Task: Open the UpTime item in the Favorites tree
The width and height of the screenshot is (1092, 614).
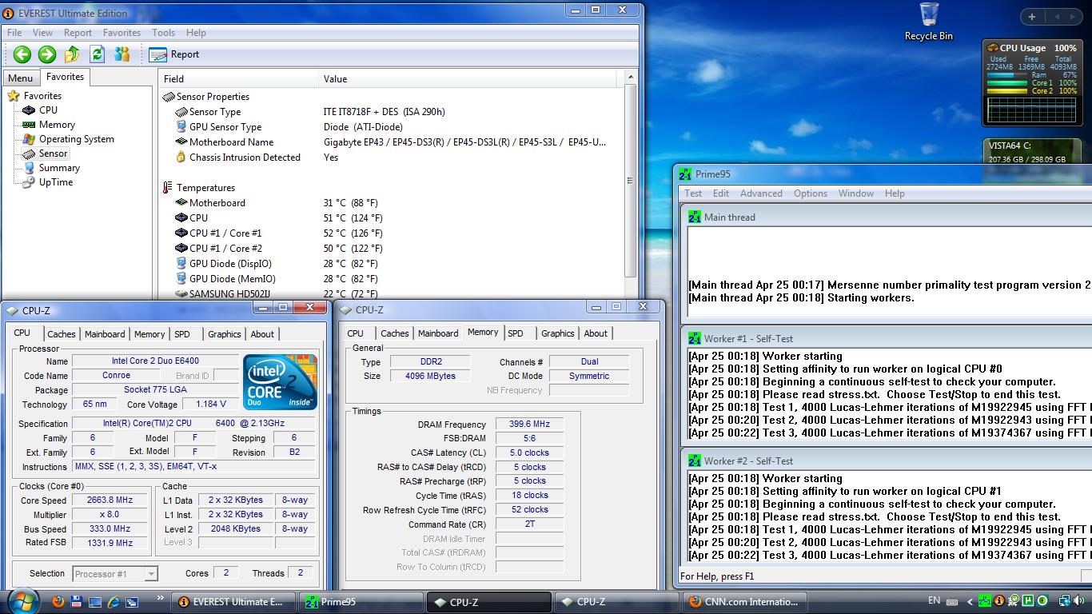Action: pos(48,182)
